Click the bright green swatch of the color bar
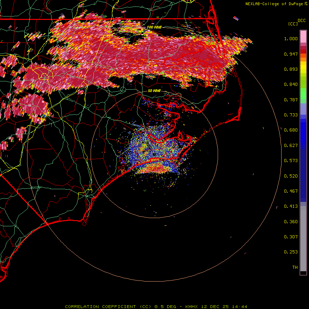 click(x=303, y=94)
